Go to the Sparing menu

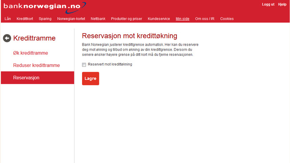click(x=45, y=19)
